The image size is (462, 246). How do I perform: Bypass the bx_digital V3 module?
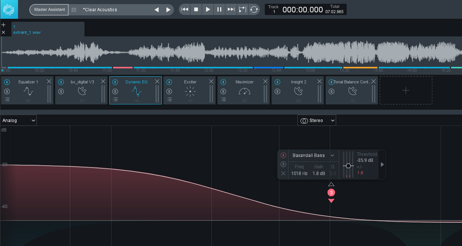click(x=61, y=82)
